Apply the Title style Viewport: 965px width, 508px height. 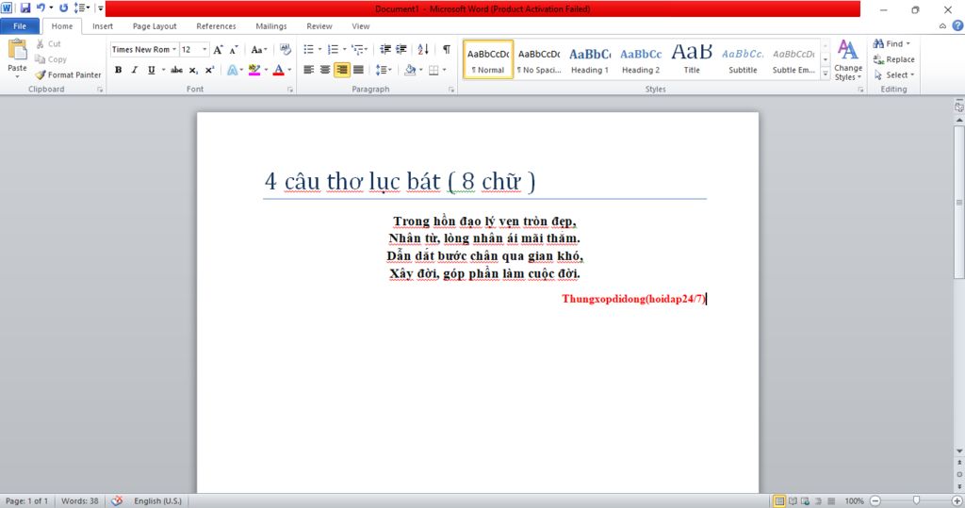(x=692, y=59)
